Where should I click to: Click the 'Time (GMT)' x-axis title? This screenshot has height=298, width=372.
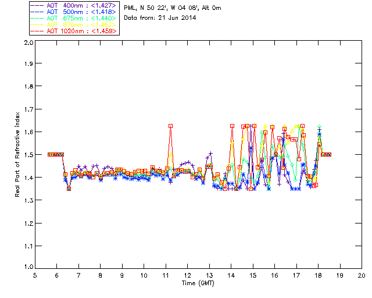point(198,283)
